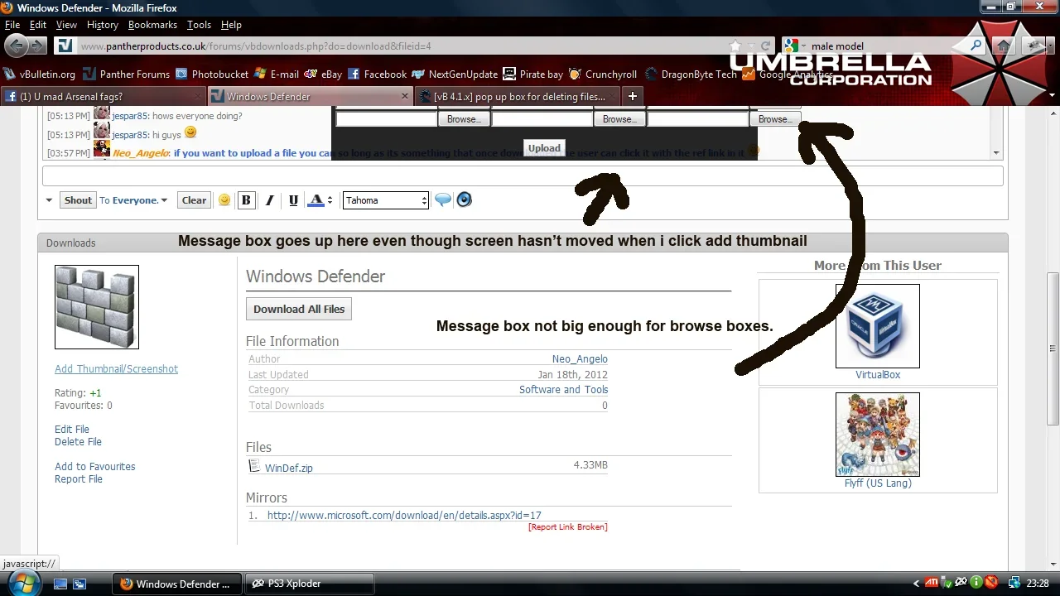Click the back navigation arrow
The image size is (1060, 596).
pyautogui.click(x=17, y=46)
